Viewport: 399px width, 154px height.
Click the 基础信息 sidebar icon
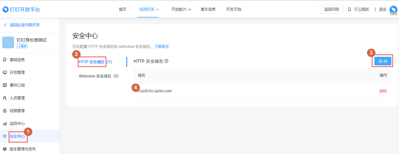[x=5, y=60]
